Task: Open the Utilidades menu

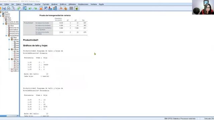Action: 72,4
